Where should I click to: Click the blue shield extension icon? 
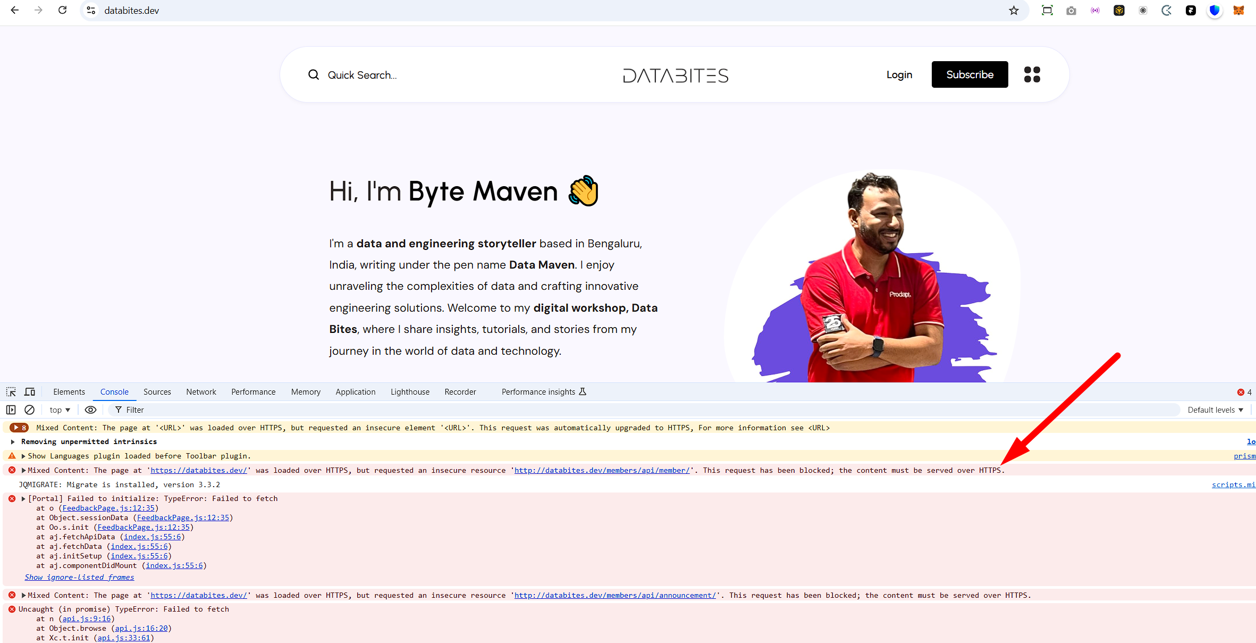coord(1215,10)
